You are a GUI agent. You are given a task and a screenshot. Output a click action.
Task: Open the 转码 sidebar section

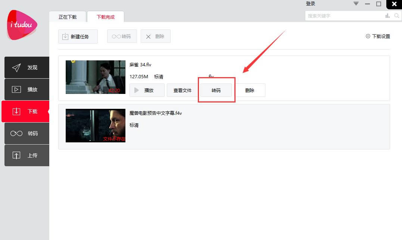click(27, 133)
